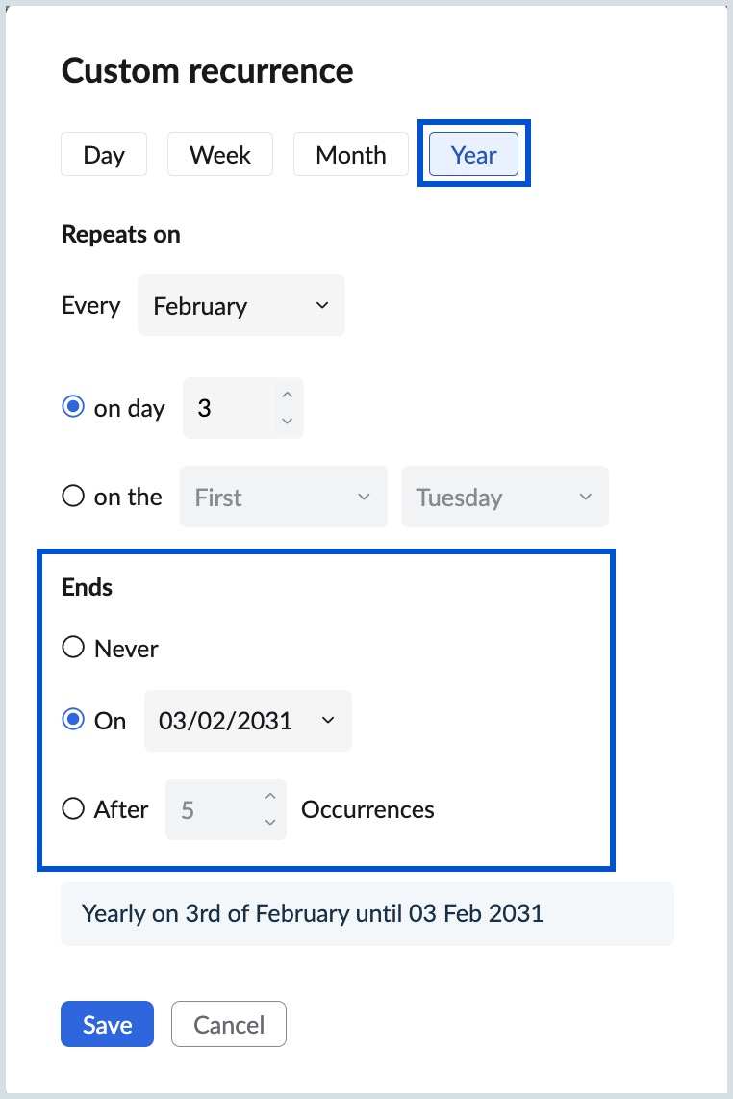
Task: Open the 03/02/2031 end date picker
Action: (x=247, y=720)
